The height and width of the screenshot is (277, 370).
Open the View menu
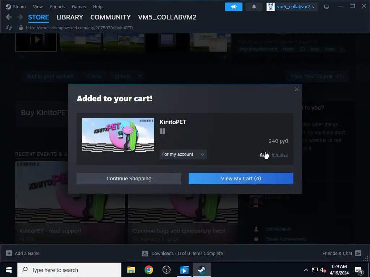click(38, 7)
